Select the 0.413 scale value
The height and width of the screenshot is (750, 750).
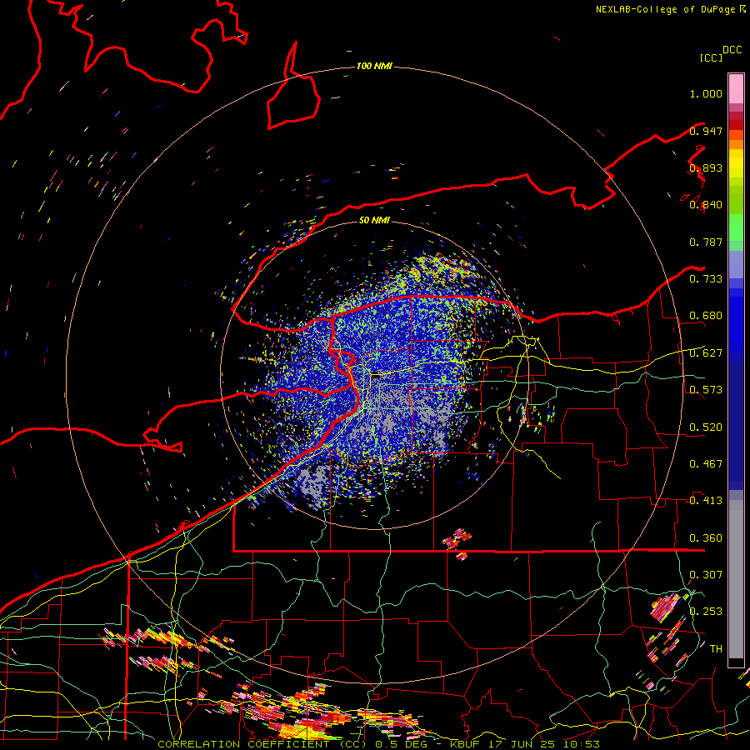[x=706, y=501]
